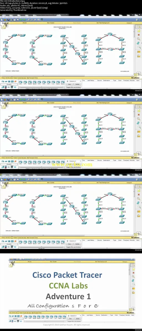Click Save icon in first frame toolbar
Image resolution: width=142 pixels, height=331 pixels.
pyautogui.click(x=8, y=20)
